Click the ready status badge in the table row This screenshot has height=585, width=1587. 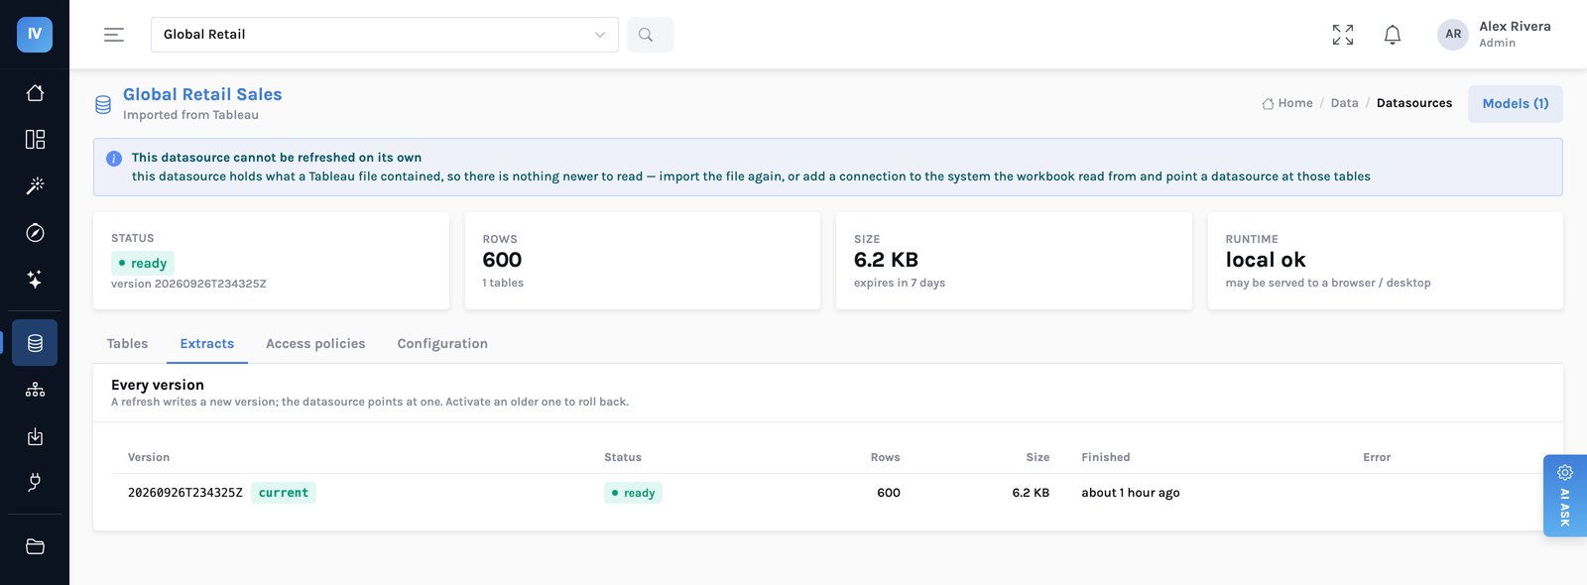coord(633,493)
